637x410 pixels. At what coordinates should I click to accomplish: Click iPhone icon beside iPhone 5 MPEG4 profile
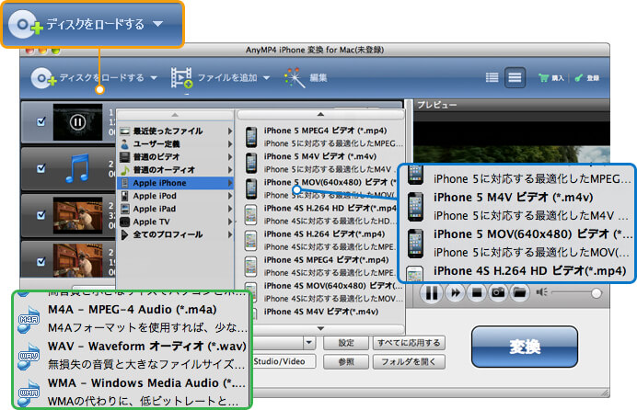[251, 137]
